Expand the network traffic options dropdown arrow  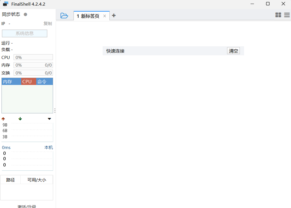tap(49, 119)
